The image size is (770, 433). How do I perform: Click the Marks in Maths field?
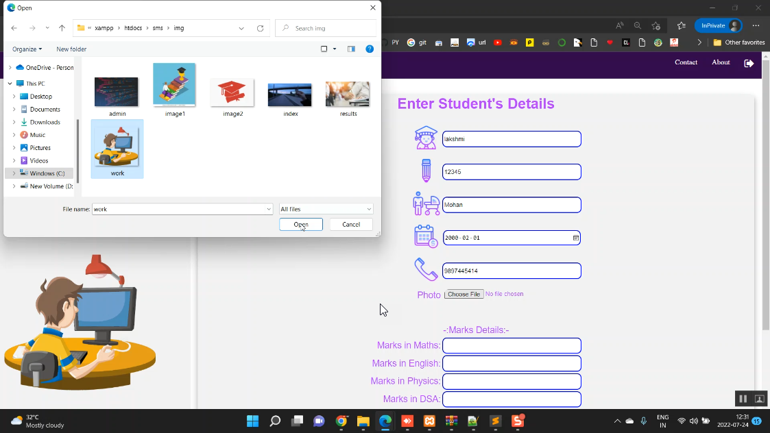[512, 345]
